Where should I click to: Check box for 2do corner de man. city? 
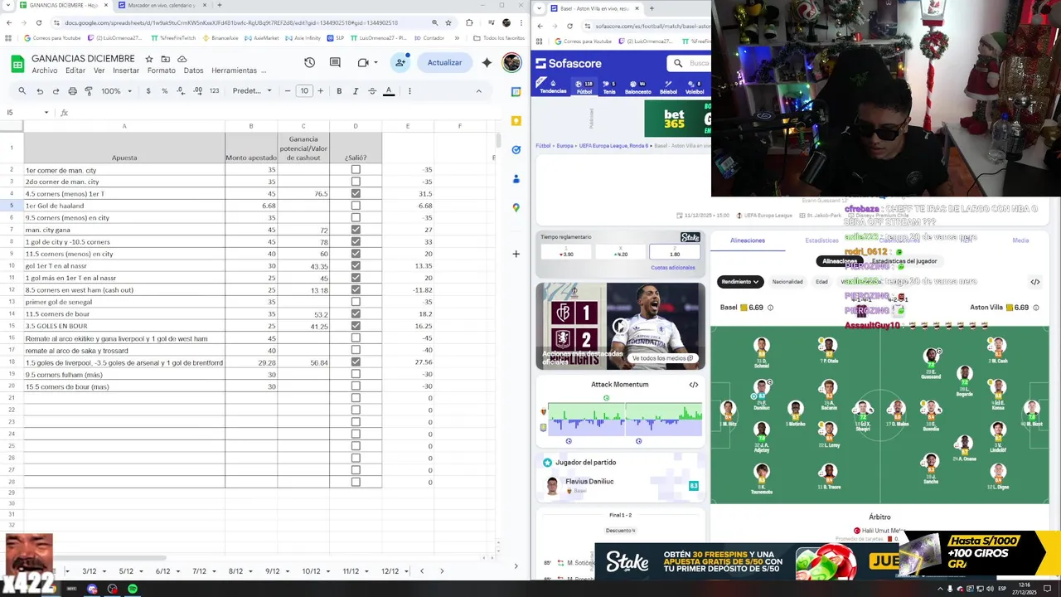(356, 182)
